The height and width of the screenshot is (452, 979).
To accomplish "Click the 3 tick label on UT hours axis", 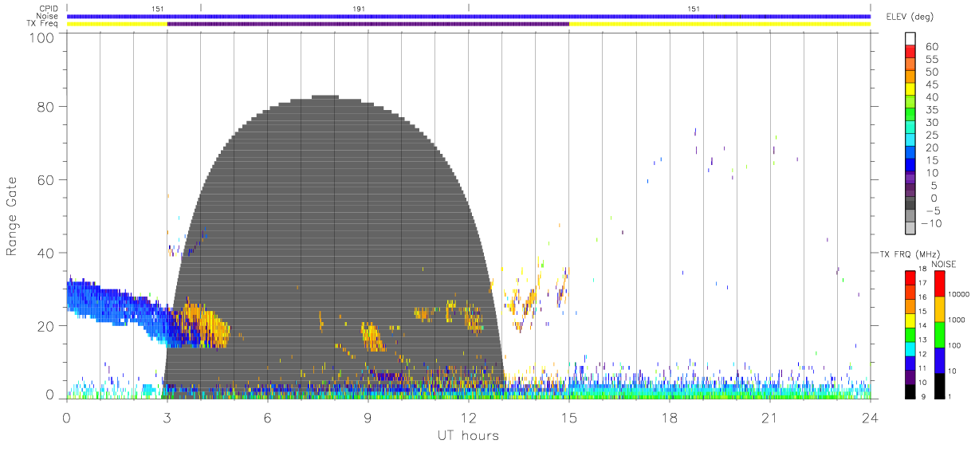I will pyautogui.click(x=167, y=418).
